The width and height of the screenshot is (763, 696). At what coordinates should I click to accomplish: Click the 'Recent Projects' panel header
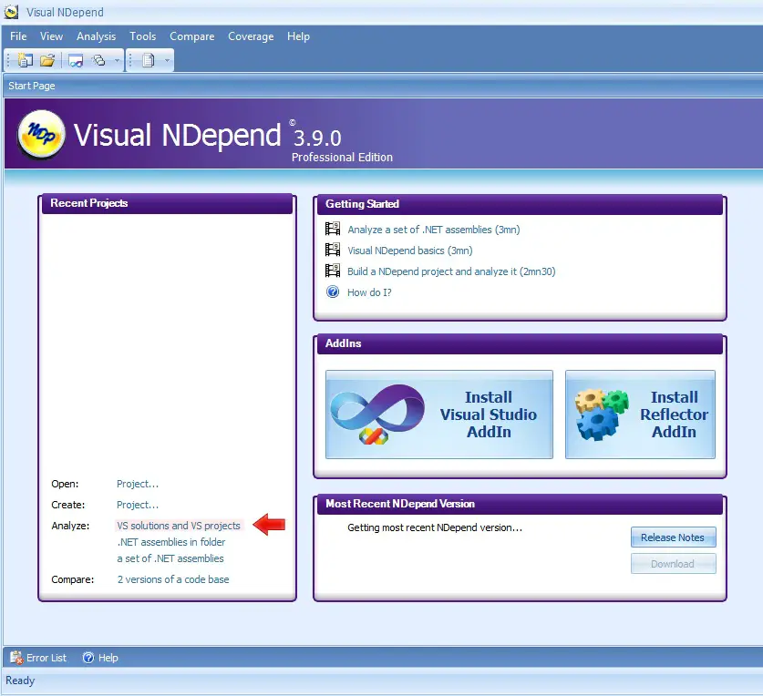168,203
